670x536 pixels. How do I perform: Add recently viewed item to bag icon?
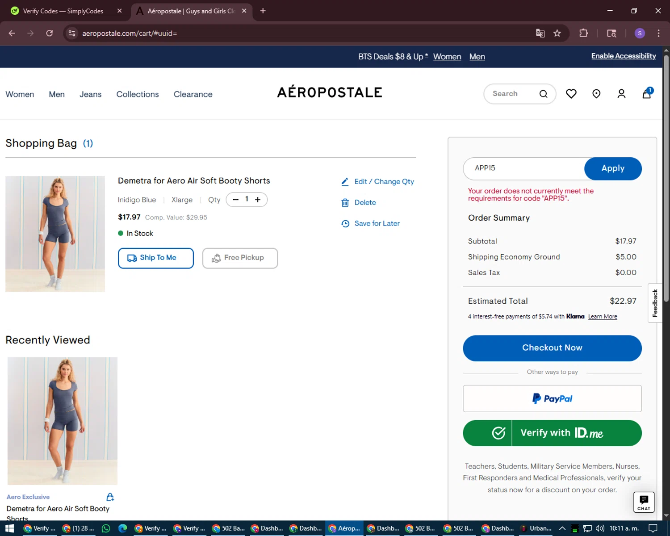(110, 497)
